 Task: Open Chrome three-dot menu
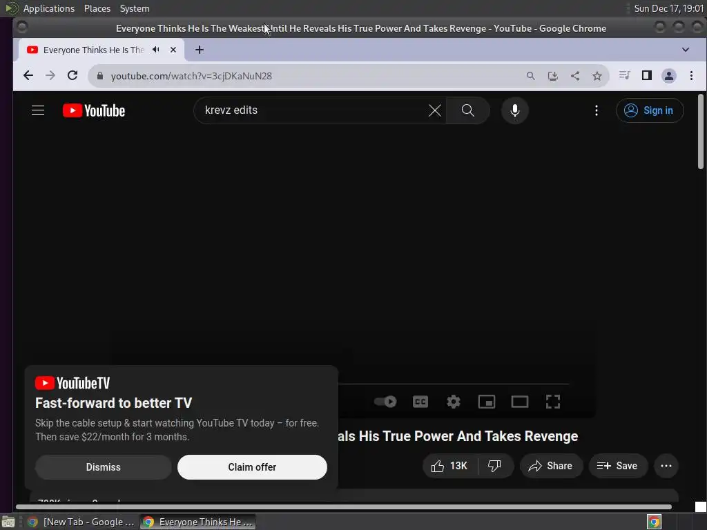pos(691,76)
